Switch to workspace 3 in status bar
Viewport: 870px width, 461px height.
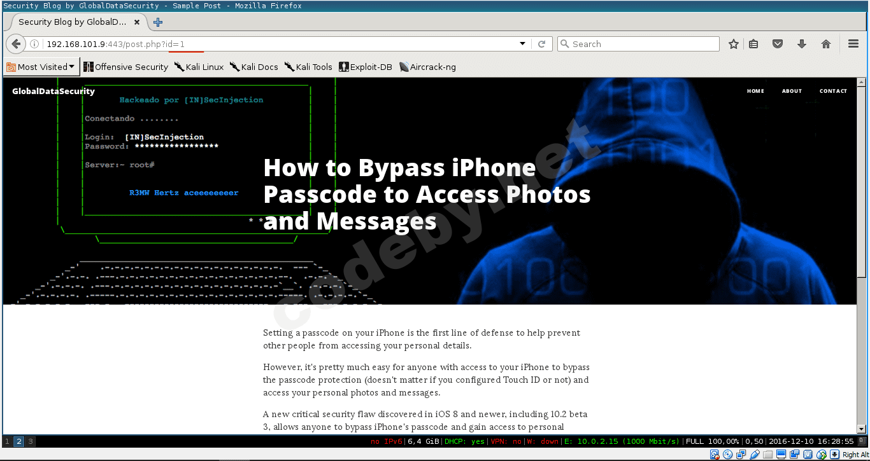pyautogui.click(x=30, y=441)
